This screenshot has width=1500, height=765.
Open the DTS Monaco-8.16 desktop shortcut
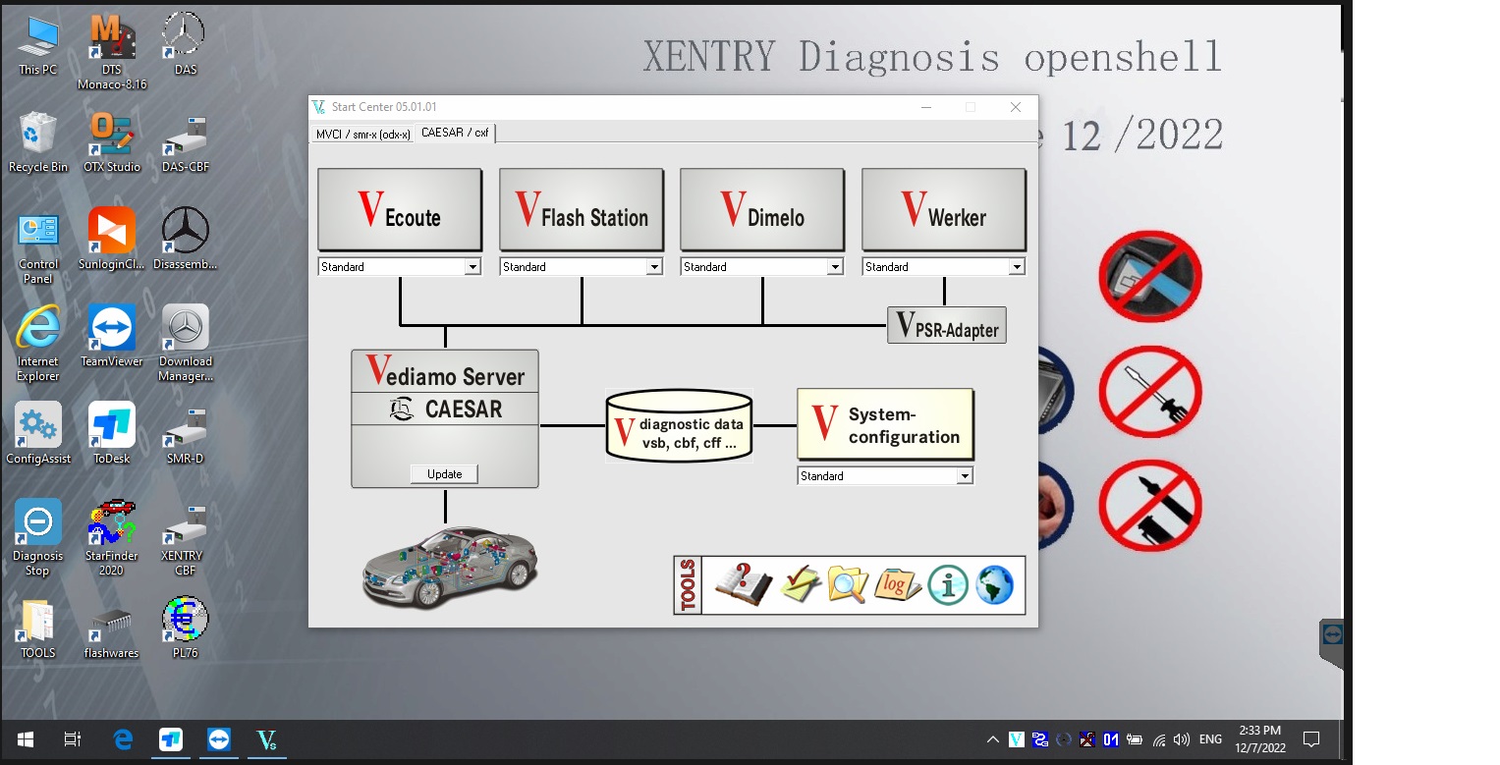pyautogui.click(x=112, y=51)
